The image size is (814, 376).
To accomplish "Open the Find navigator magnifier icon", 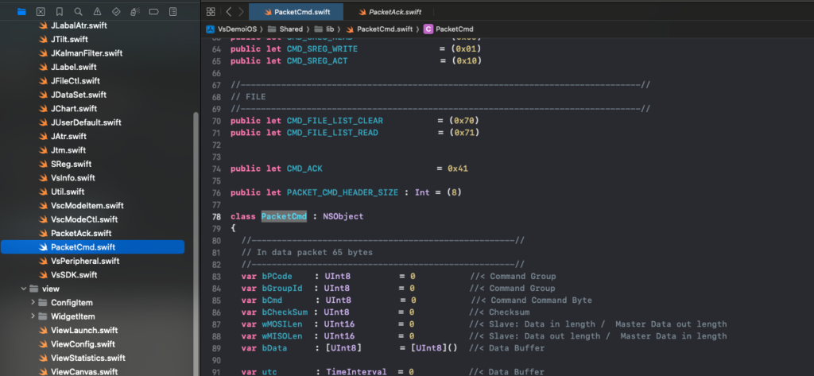I will point(78,12).
